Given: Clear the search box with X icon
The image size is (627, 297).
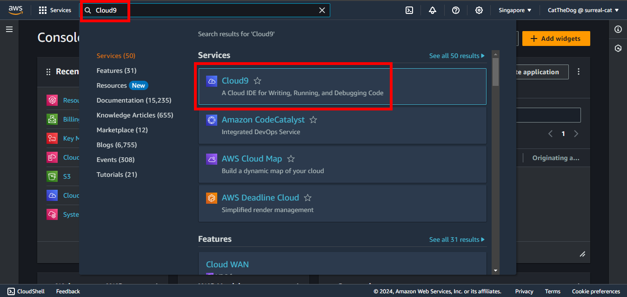Looking at the screenshot, I should (x=322, y=10).
